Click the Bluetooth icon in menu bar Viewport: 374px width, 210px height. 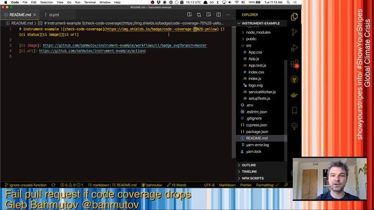pos(217,2)
